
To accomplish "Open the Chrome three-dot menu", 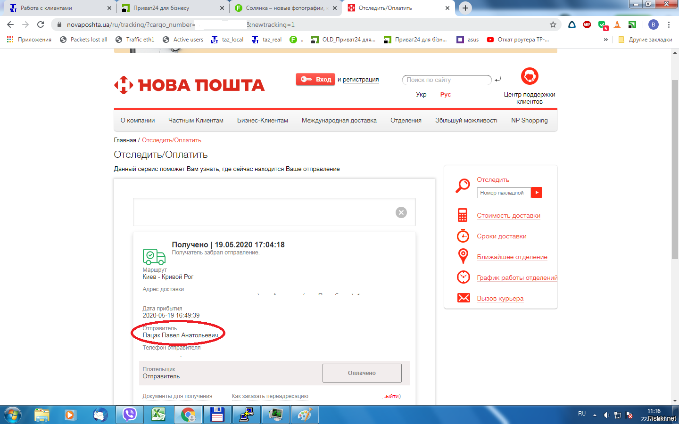I will pos(669,24).
